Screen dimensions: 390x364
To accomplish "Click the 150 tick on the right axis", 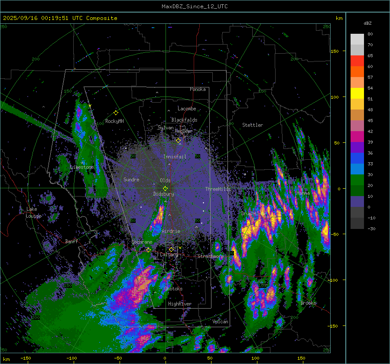I will (335, 51).
